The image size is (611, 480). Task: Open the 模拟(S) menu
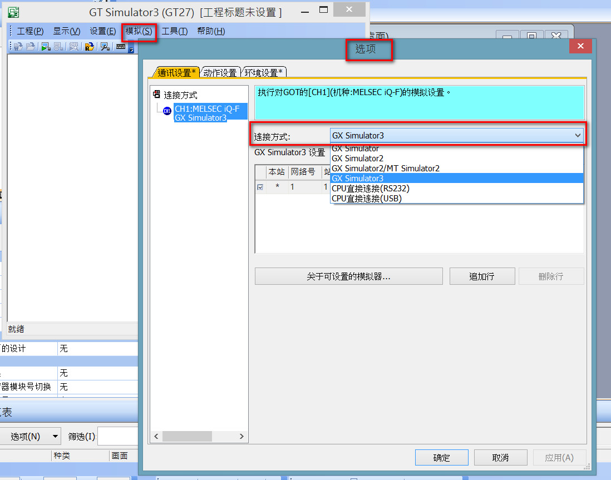(139, 31)
